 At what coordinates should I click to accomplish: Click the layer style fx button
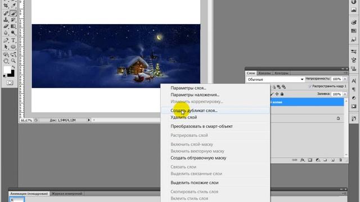[303, 160]
